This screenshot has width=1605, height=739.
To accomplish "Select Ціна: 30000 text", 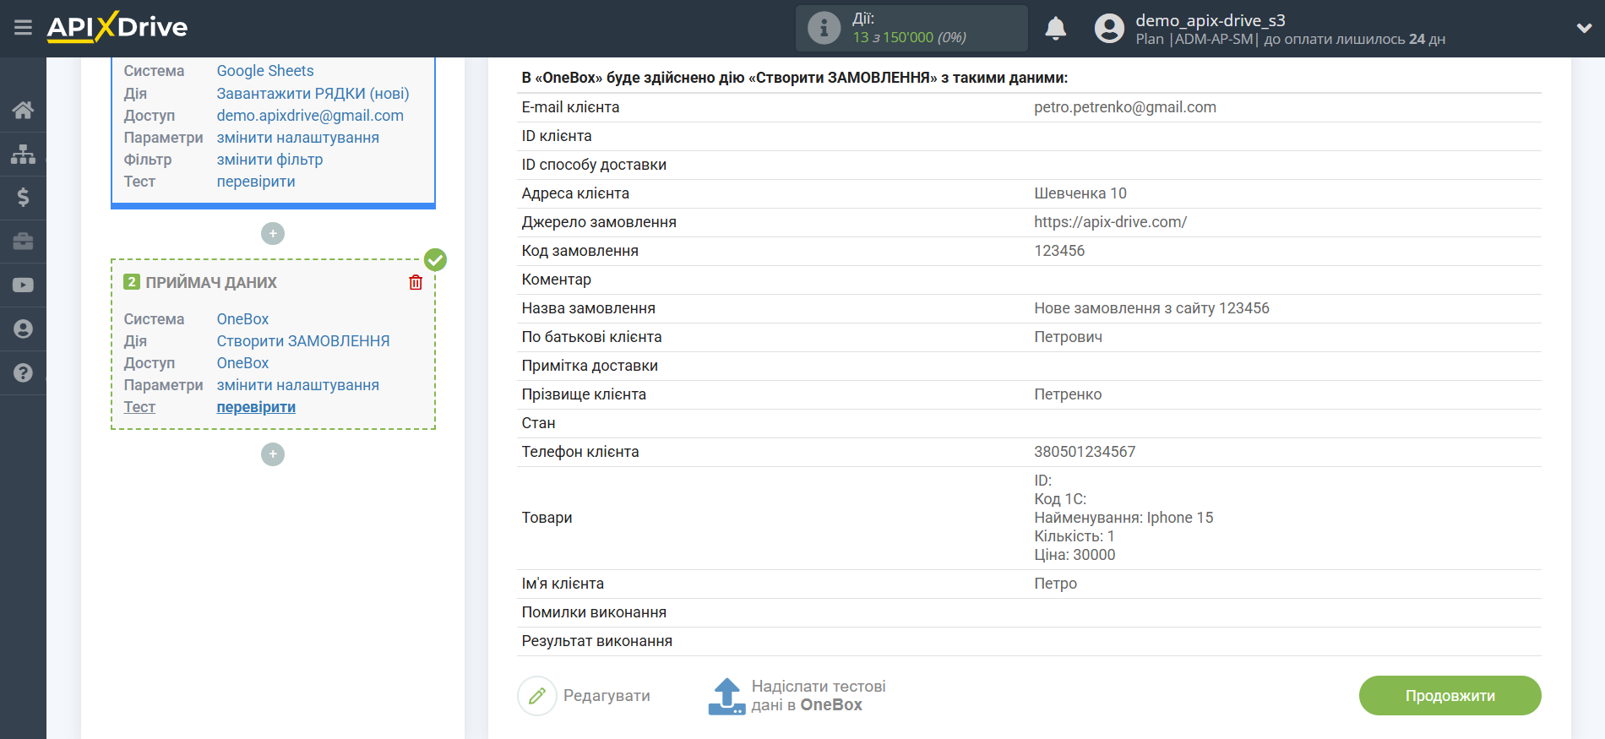I will 1075,555.
